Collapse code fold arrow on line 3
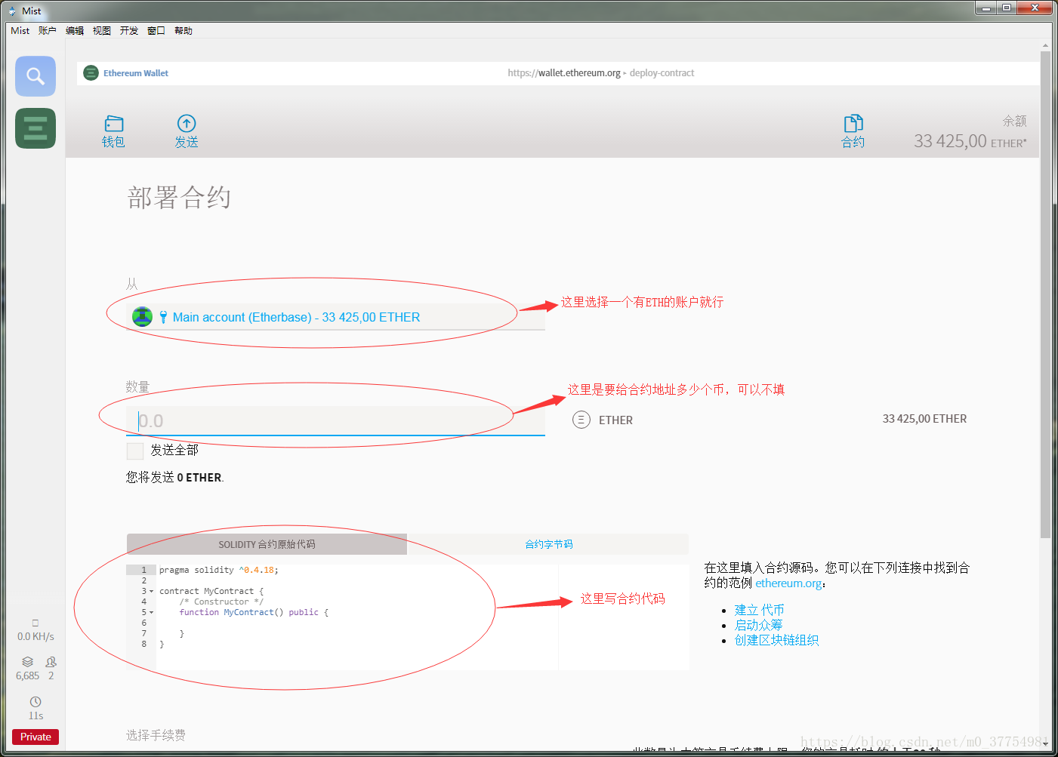Screen dimensions: 1058x757 pyautogui.click(x=151, y=592)
